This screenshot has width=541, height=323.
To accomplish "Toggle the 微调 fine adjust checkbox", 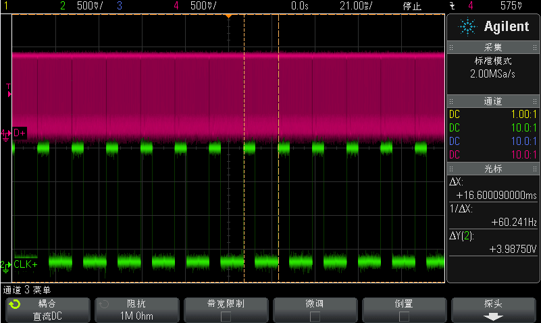I will [x=315, y=315].
